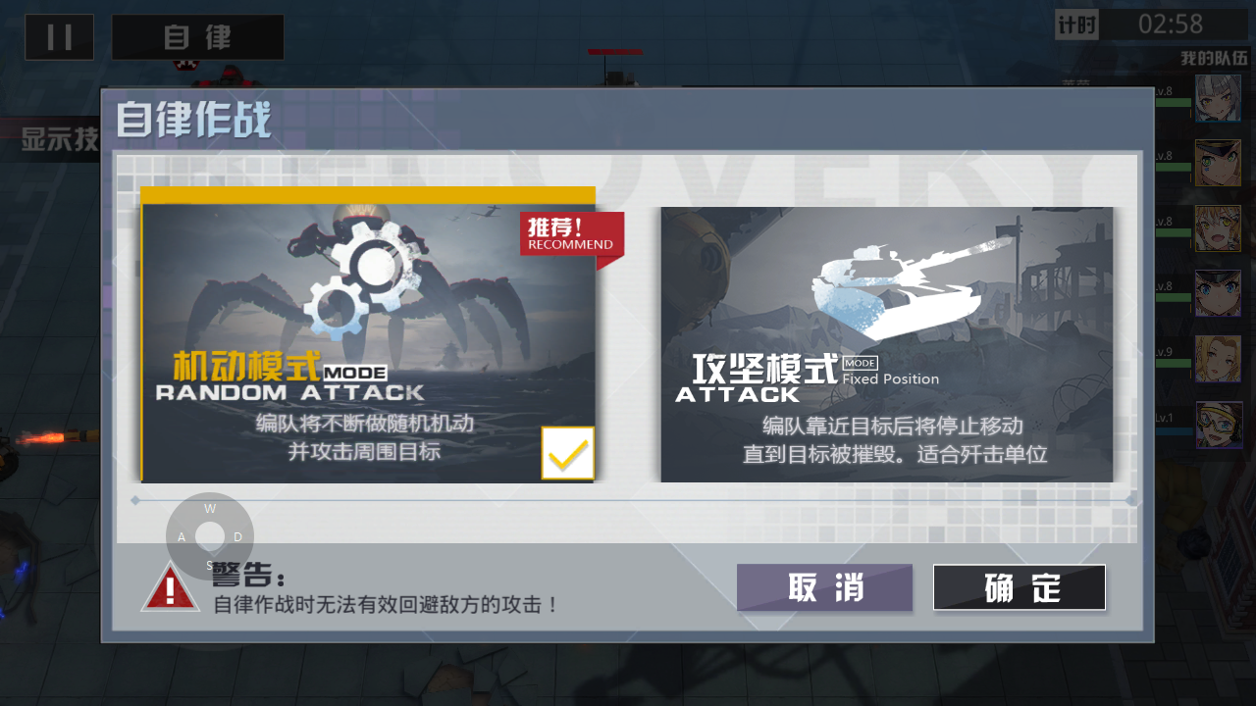1256x706 pixels.
Task: Select the 机动模式 Random Attack card
Action: point(368,334)
